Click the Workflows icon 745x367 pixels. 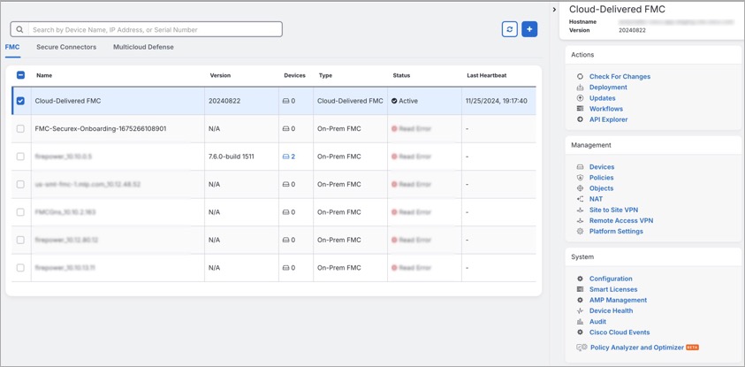click(580, 109)
